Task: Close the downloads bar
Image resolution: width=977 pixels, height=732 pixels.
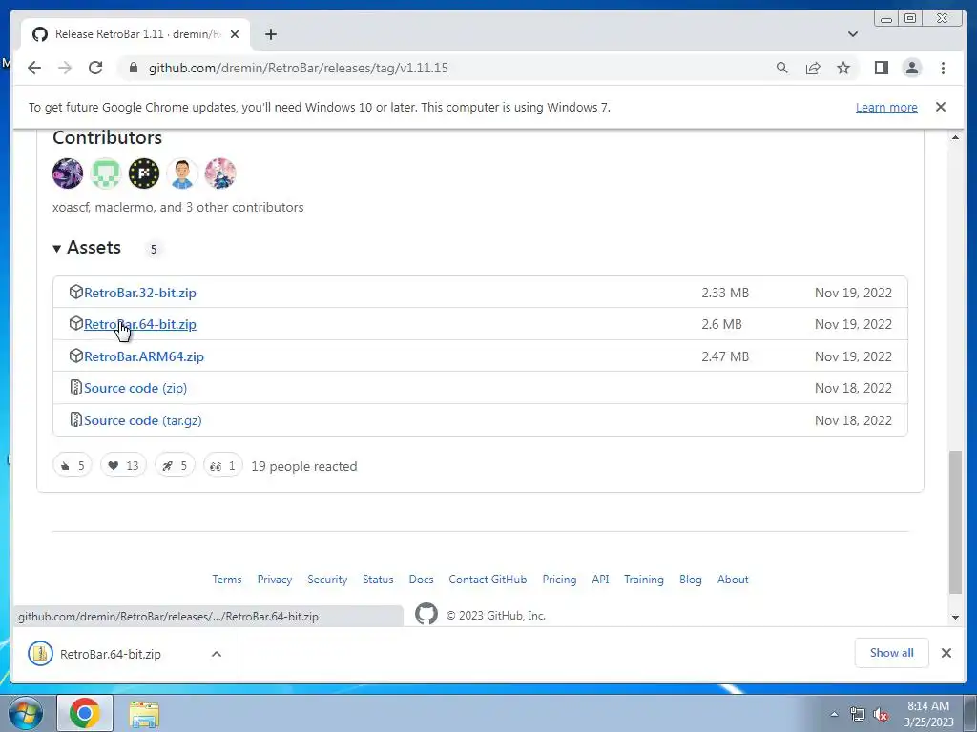Action: point(946,653)
